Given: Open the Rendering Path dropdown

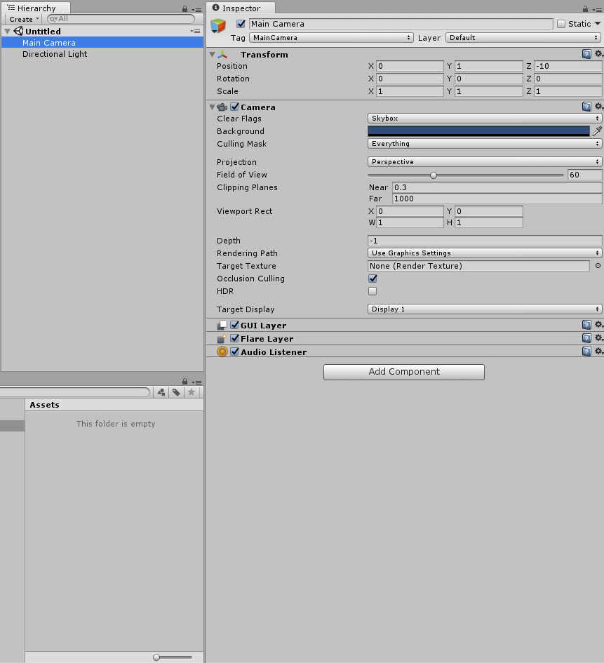Looking at the screenshot, I should click(x=485, y=253).
